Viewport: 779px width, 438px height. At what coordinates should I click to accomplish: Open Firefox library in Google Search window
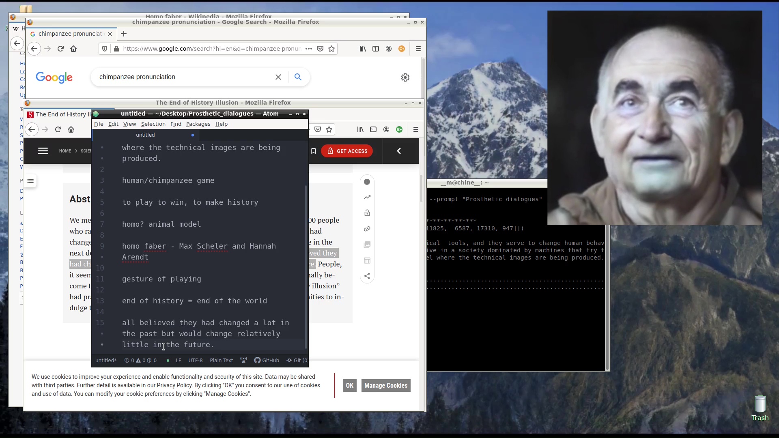[x=363, y=49]
